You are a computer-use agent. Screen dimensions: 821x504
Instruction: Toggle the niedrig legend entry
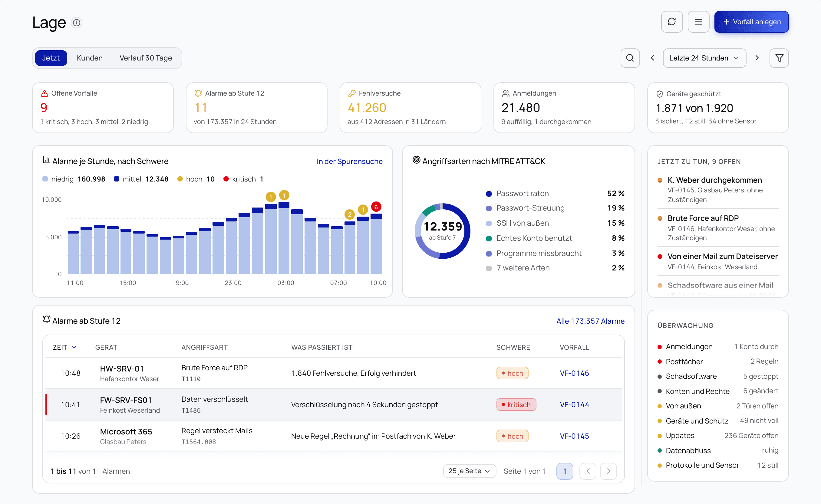74,179
